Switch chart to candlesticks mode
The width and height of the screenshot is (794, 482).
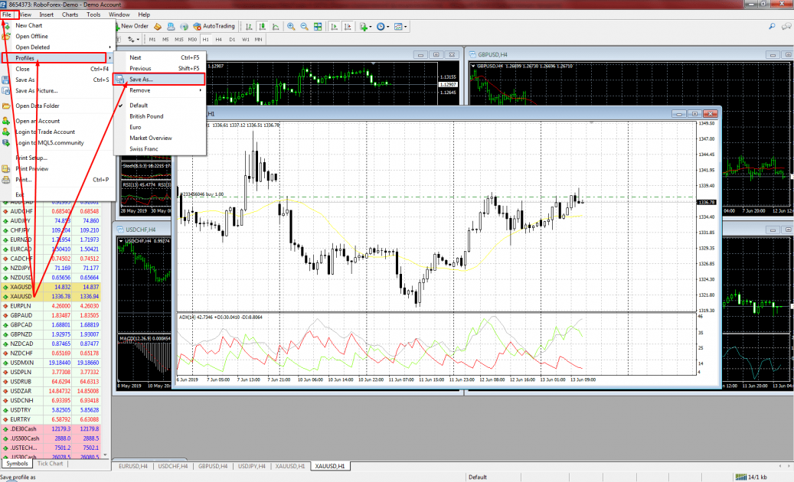[263, 26]
